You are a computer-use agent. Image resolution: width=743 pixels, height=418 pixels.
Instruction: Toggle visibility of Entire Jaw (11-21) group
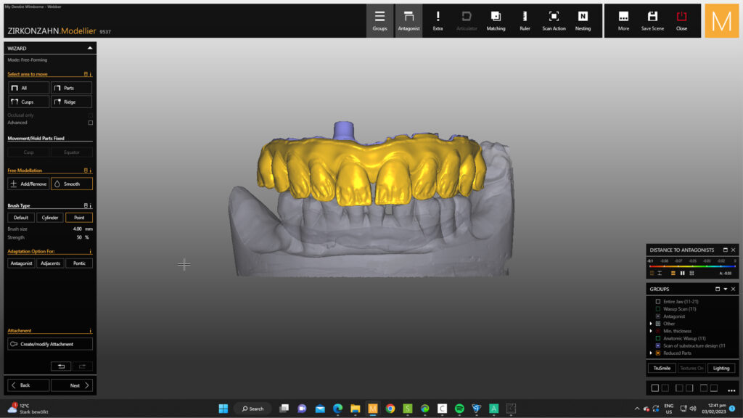(658, 301)
